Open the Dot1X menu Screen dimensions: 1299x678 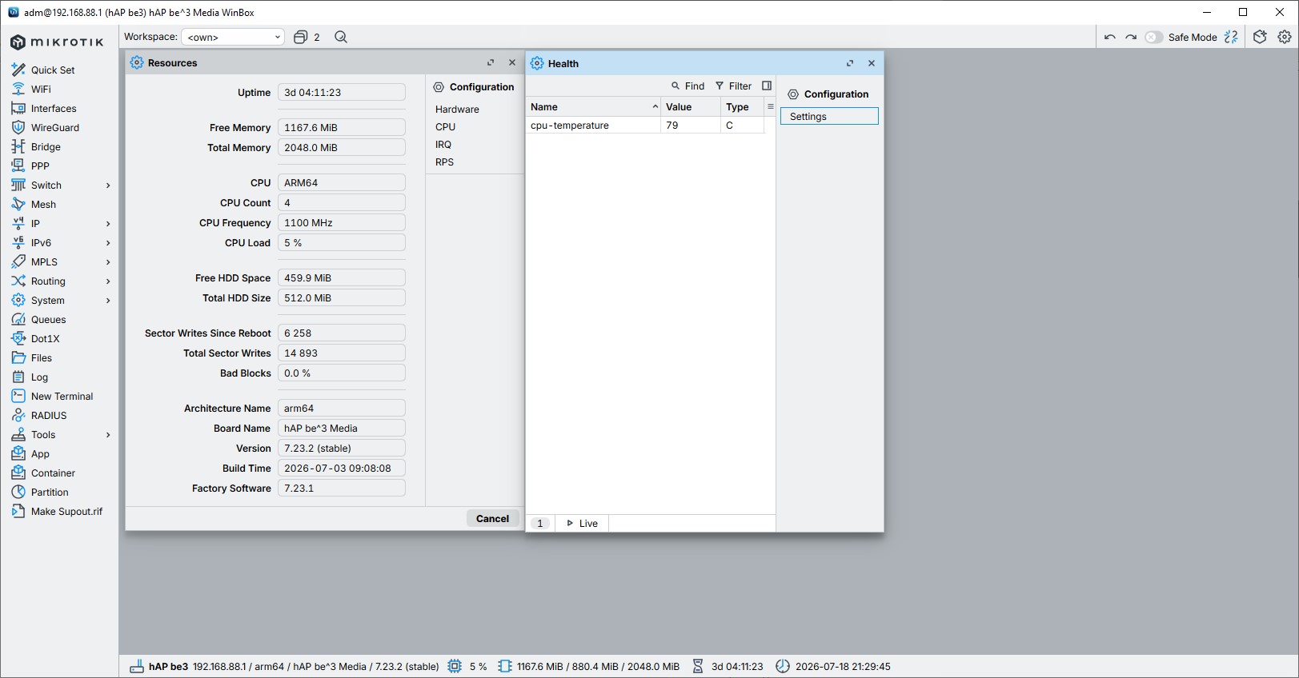click(x=46, y=338)
